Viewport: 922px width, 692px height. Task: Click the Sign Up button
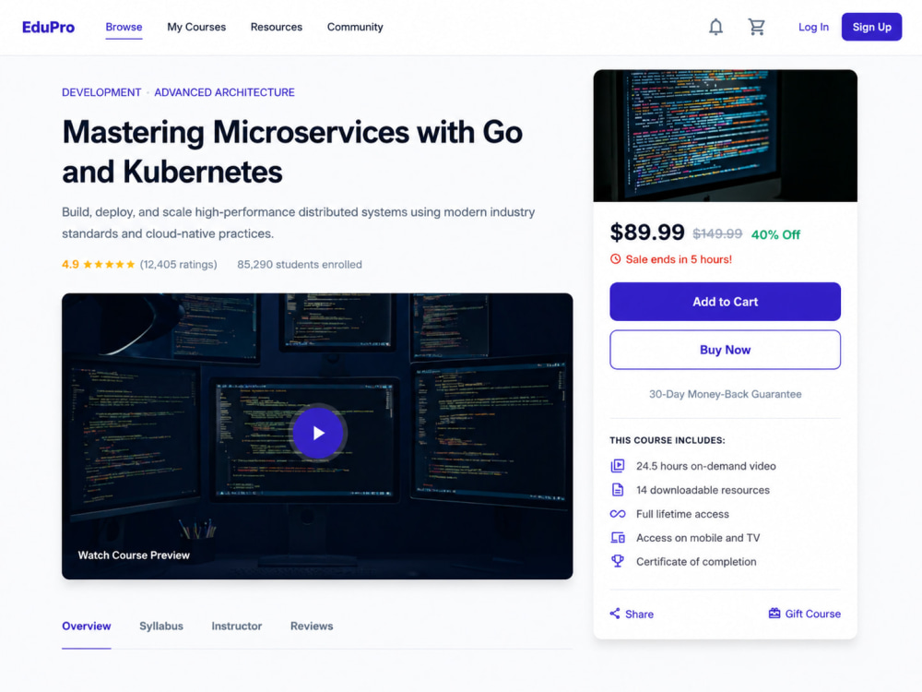[x=871, y=27]
